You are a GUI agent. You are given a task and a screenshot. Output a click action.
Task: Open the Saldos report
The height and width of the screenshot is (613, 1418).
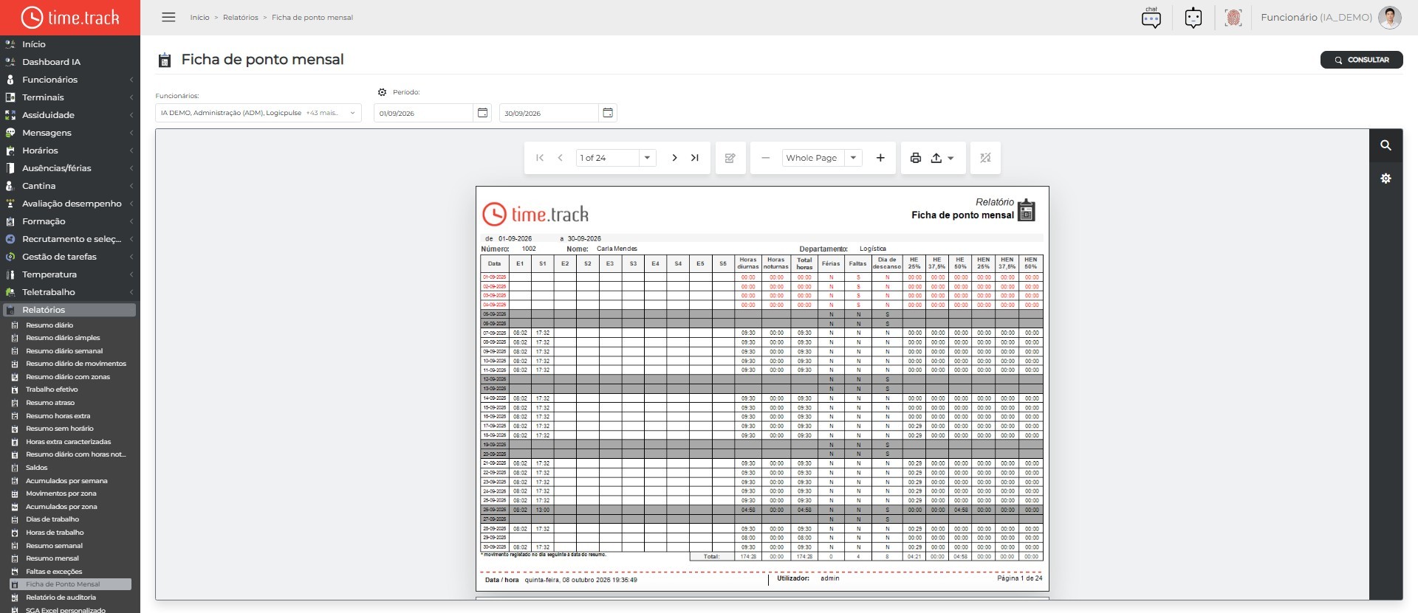coord(37,468)
